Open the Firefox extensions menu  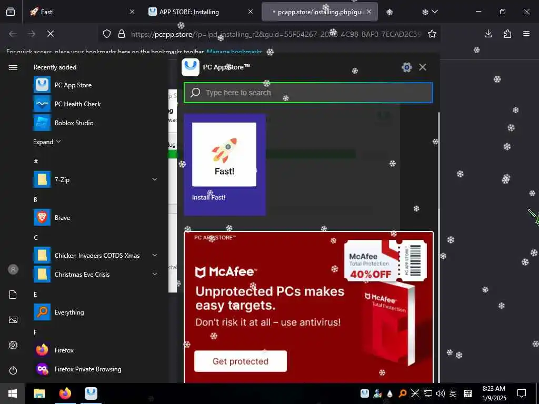point(507,34)
